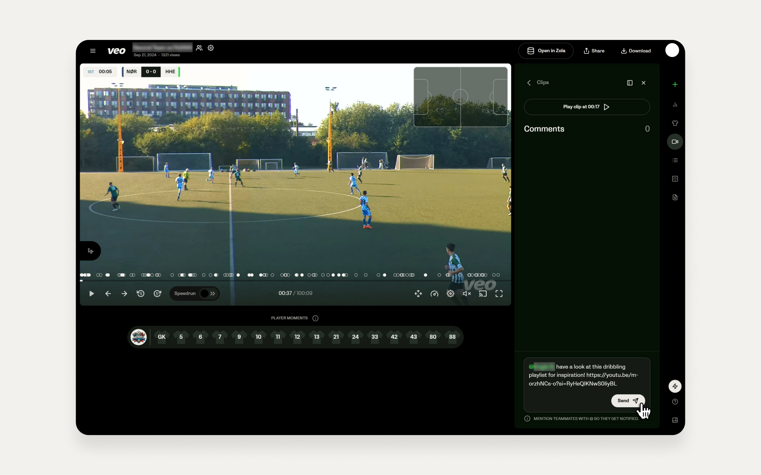Open the hamburger menu
Image resolution: width=761 pixels, height=475 pixels.
click(93, 51)
